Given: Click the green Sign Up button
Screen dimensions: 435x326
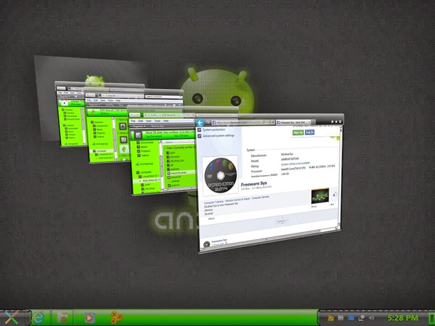Looking at the screenshot, I should coord(298,133).
